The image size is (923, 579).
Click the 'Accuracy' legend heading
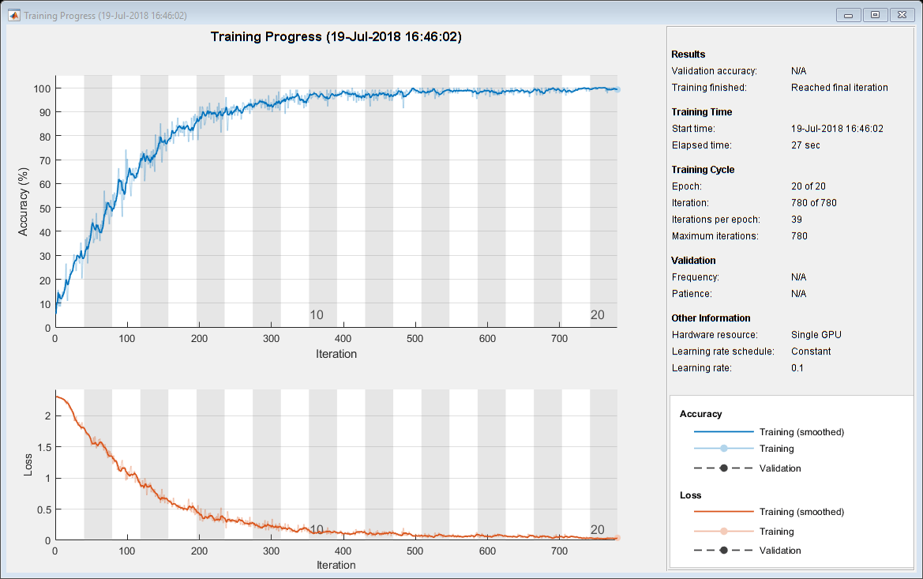700,414
